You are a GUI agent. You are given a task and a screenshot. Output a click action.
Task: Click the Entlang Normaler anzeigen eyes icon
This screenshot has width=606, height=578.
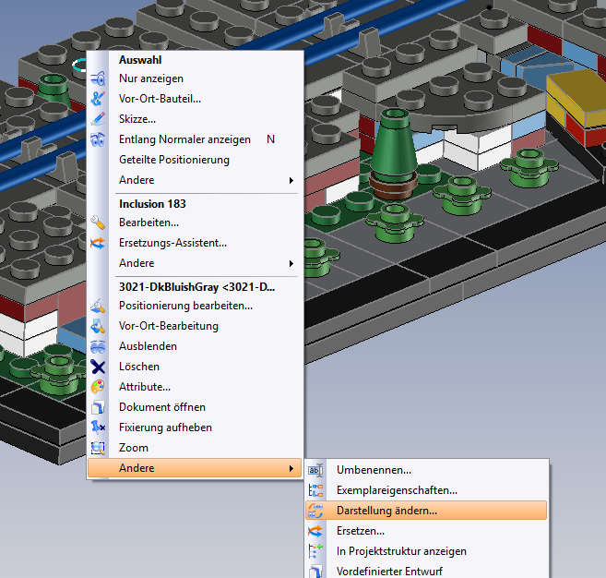[x=98, y=139]
